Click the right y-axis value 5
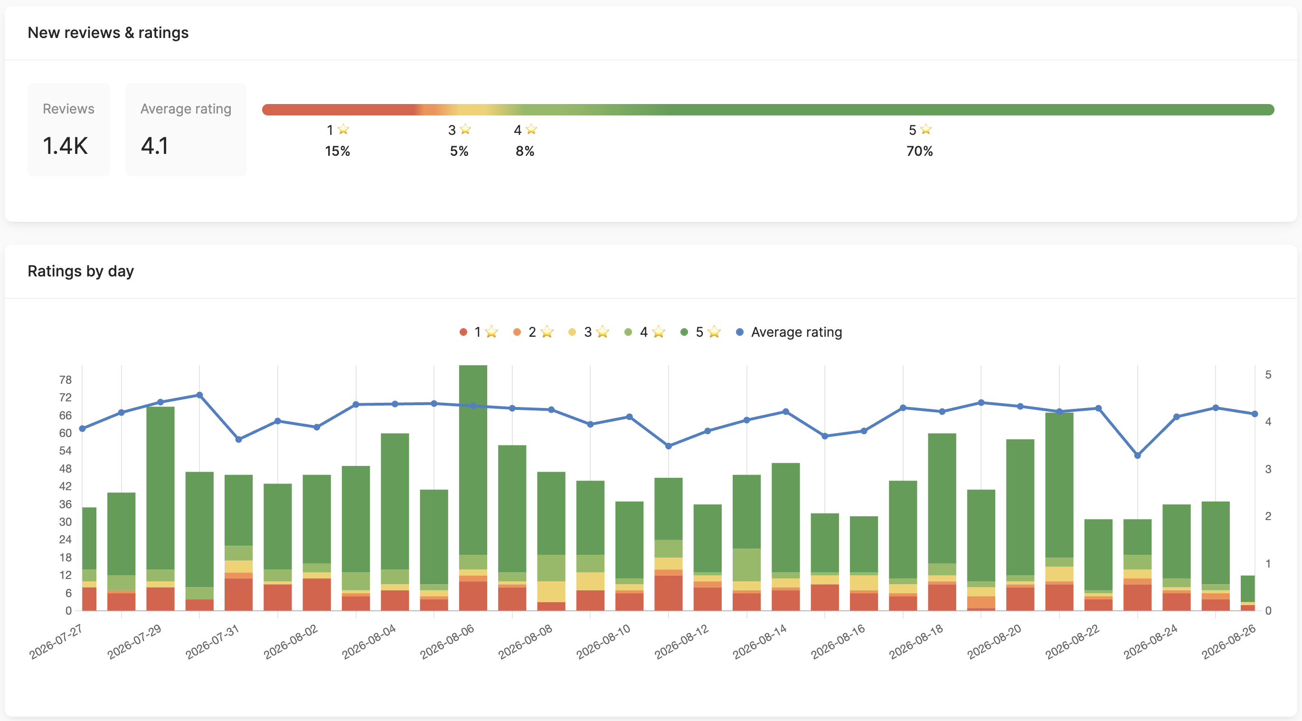1302x721 pixels. point(1268,375)
